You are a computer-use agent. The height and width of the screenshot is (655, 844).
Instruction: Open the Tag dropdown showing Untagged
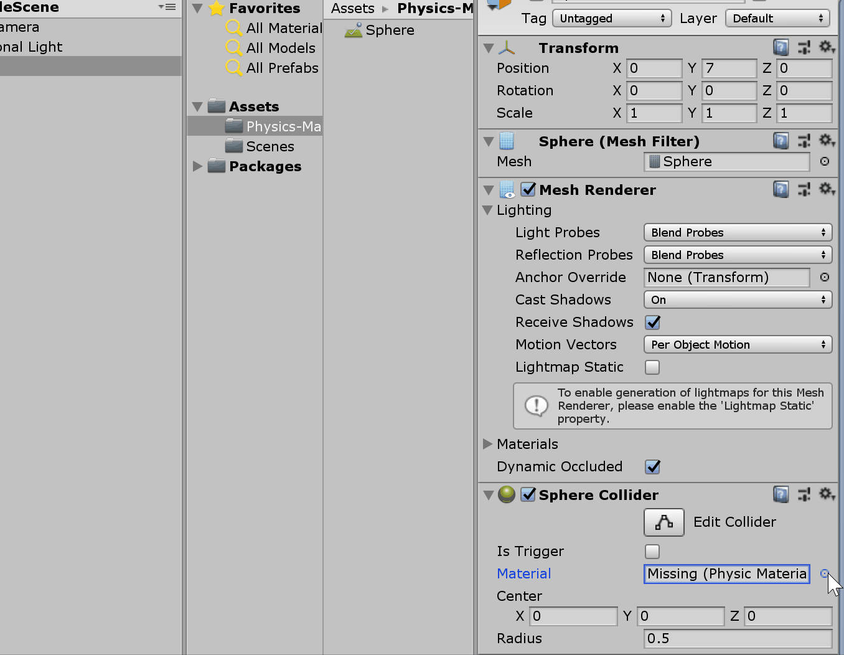pos(612,19)
